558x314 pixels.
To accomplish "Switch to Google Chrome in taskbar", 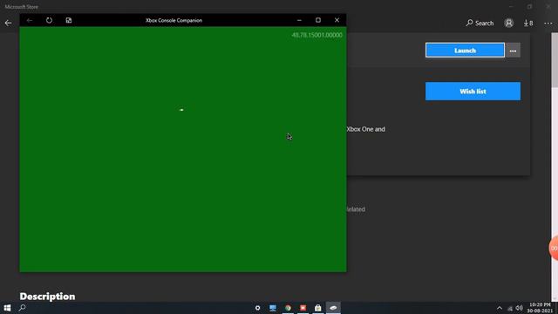I will 288,308.
